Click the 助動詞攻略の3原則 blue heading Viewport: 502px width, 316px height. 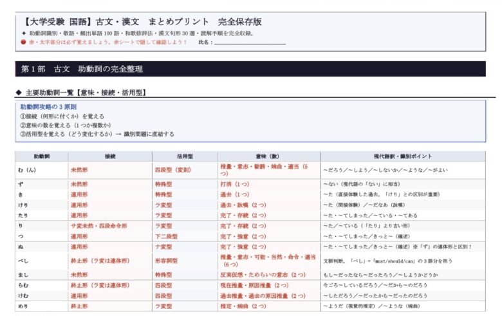(48, 107)
